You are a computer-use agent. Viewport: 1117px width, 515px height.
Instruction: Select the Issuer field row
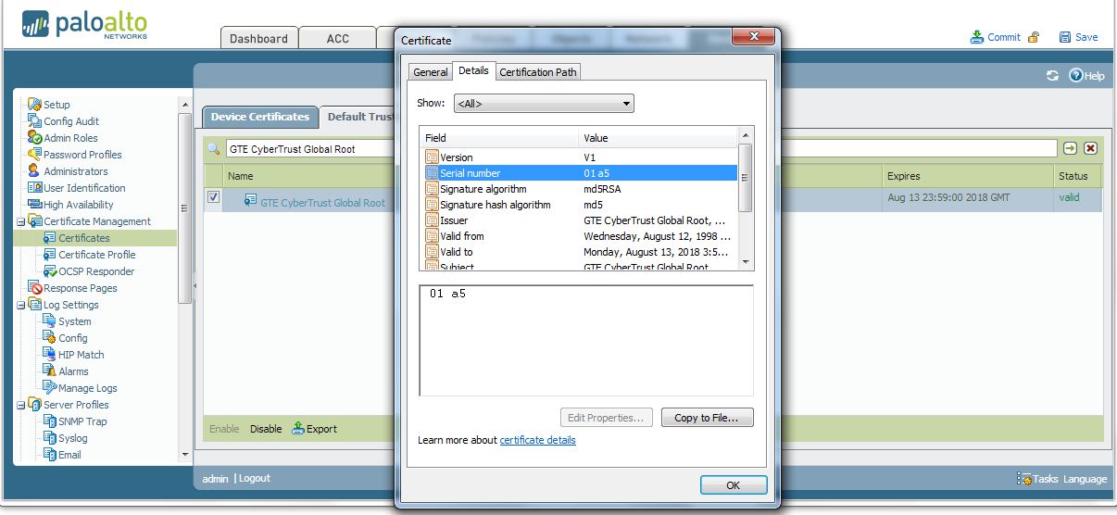580,220
